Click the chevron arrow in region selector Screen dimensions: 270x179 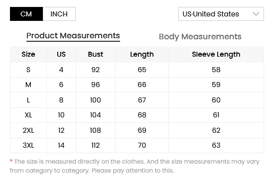[x=256, y=14]
